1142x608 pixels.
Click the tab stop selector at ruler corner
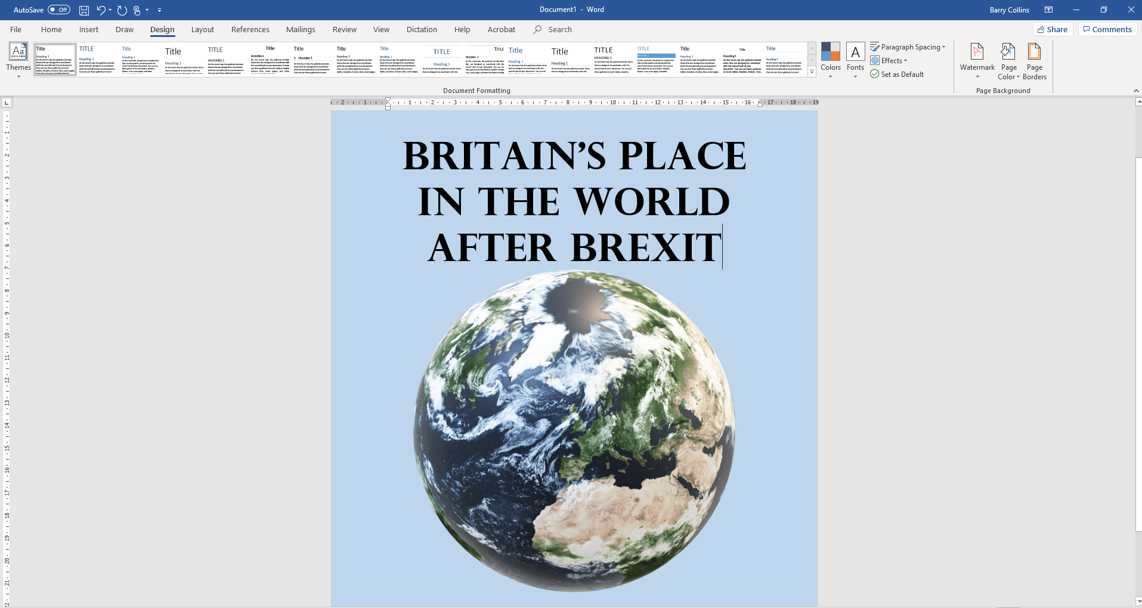pyautogui.click(x=7, y=103)
